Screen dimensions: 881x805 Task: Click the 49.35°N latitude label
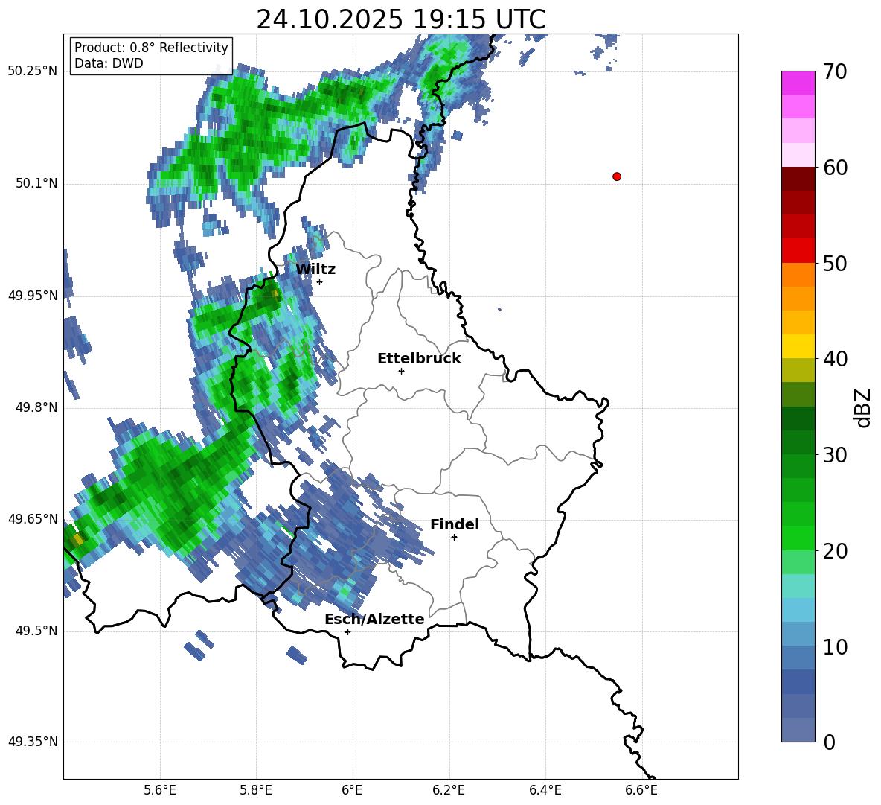click(33, 742)
